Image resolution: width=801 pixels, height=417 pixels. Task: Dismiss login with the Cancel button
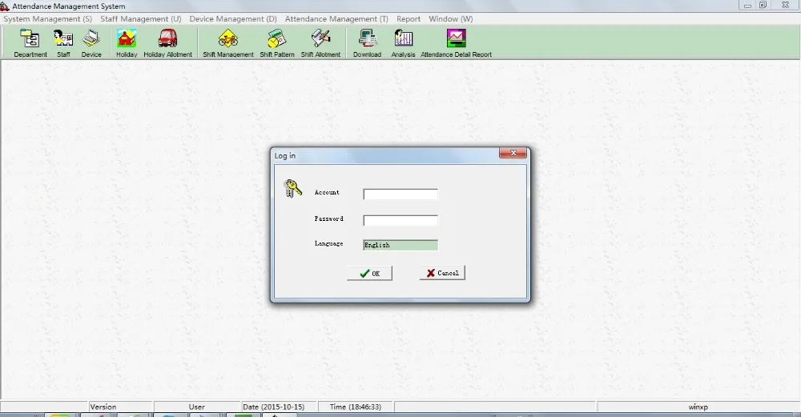(442, 273)
